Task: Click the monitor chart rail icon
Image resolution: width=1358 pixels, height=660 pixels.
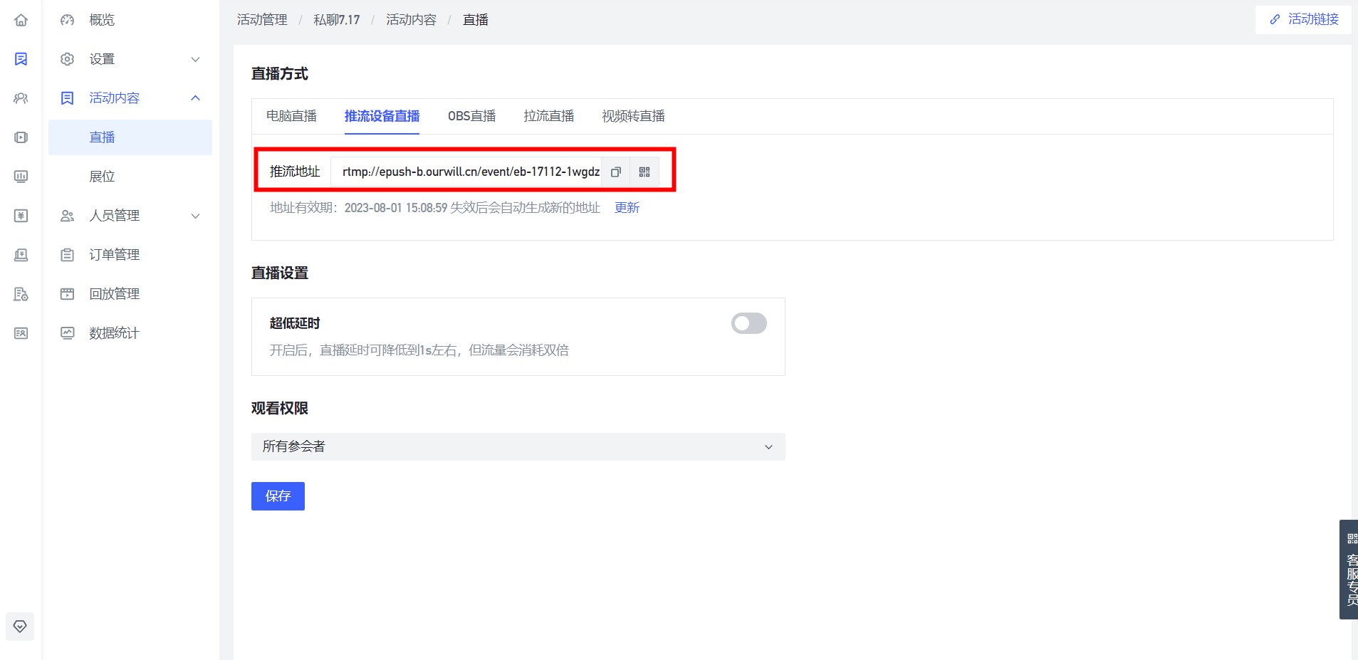Action: 21,177
